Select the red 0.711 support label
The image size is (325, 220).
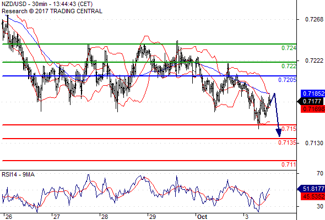pyautogui.click(x=289, y=164)
